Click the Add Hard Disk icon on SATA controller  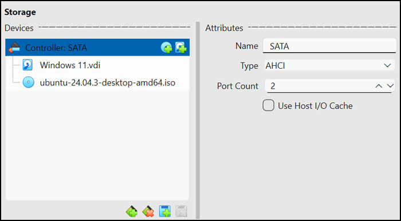180,48
